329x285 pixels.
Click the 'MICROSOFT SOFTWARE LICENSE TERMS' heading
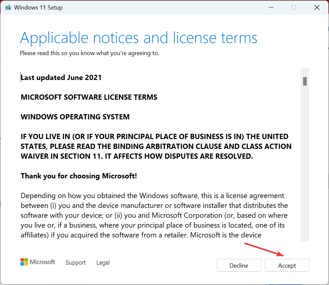(89, 97)
